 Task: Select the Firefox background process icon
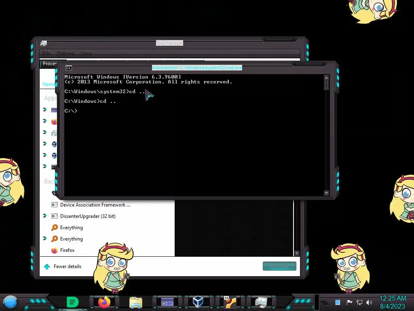[x=55, y=250]
